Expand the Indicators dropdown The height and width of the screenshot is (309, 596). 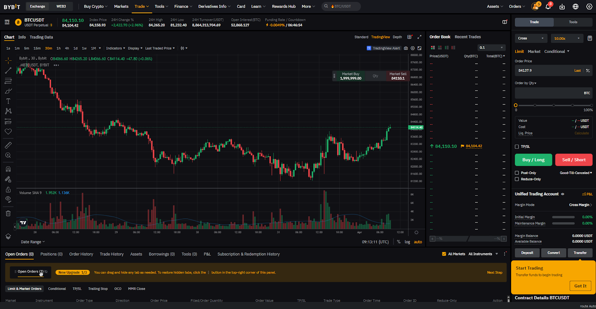coord(115,48)
